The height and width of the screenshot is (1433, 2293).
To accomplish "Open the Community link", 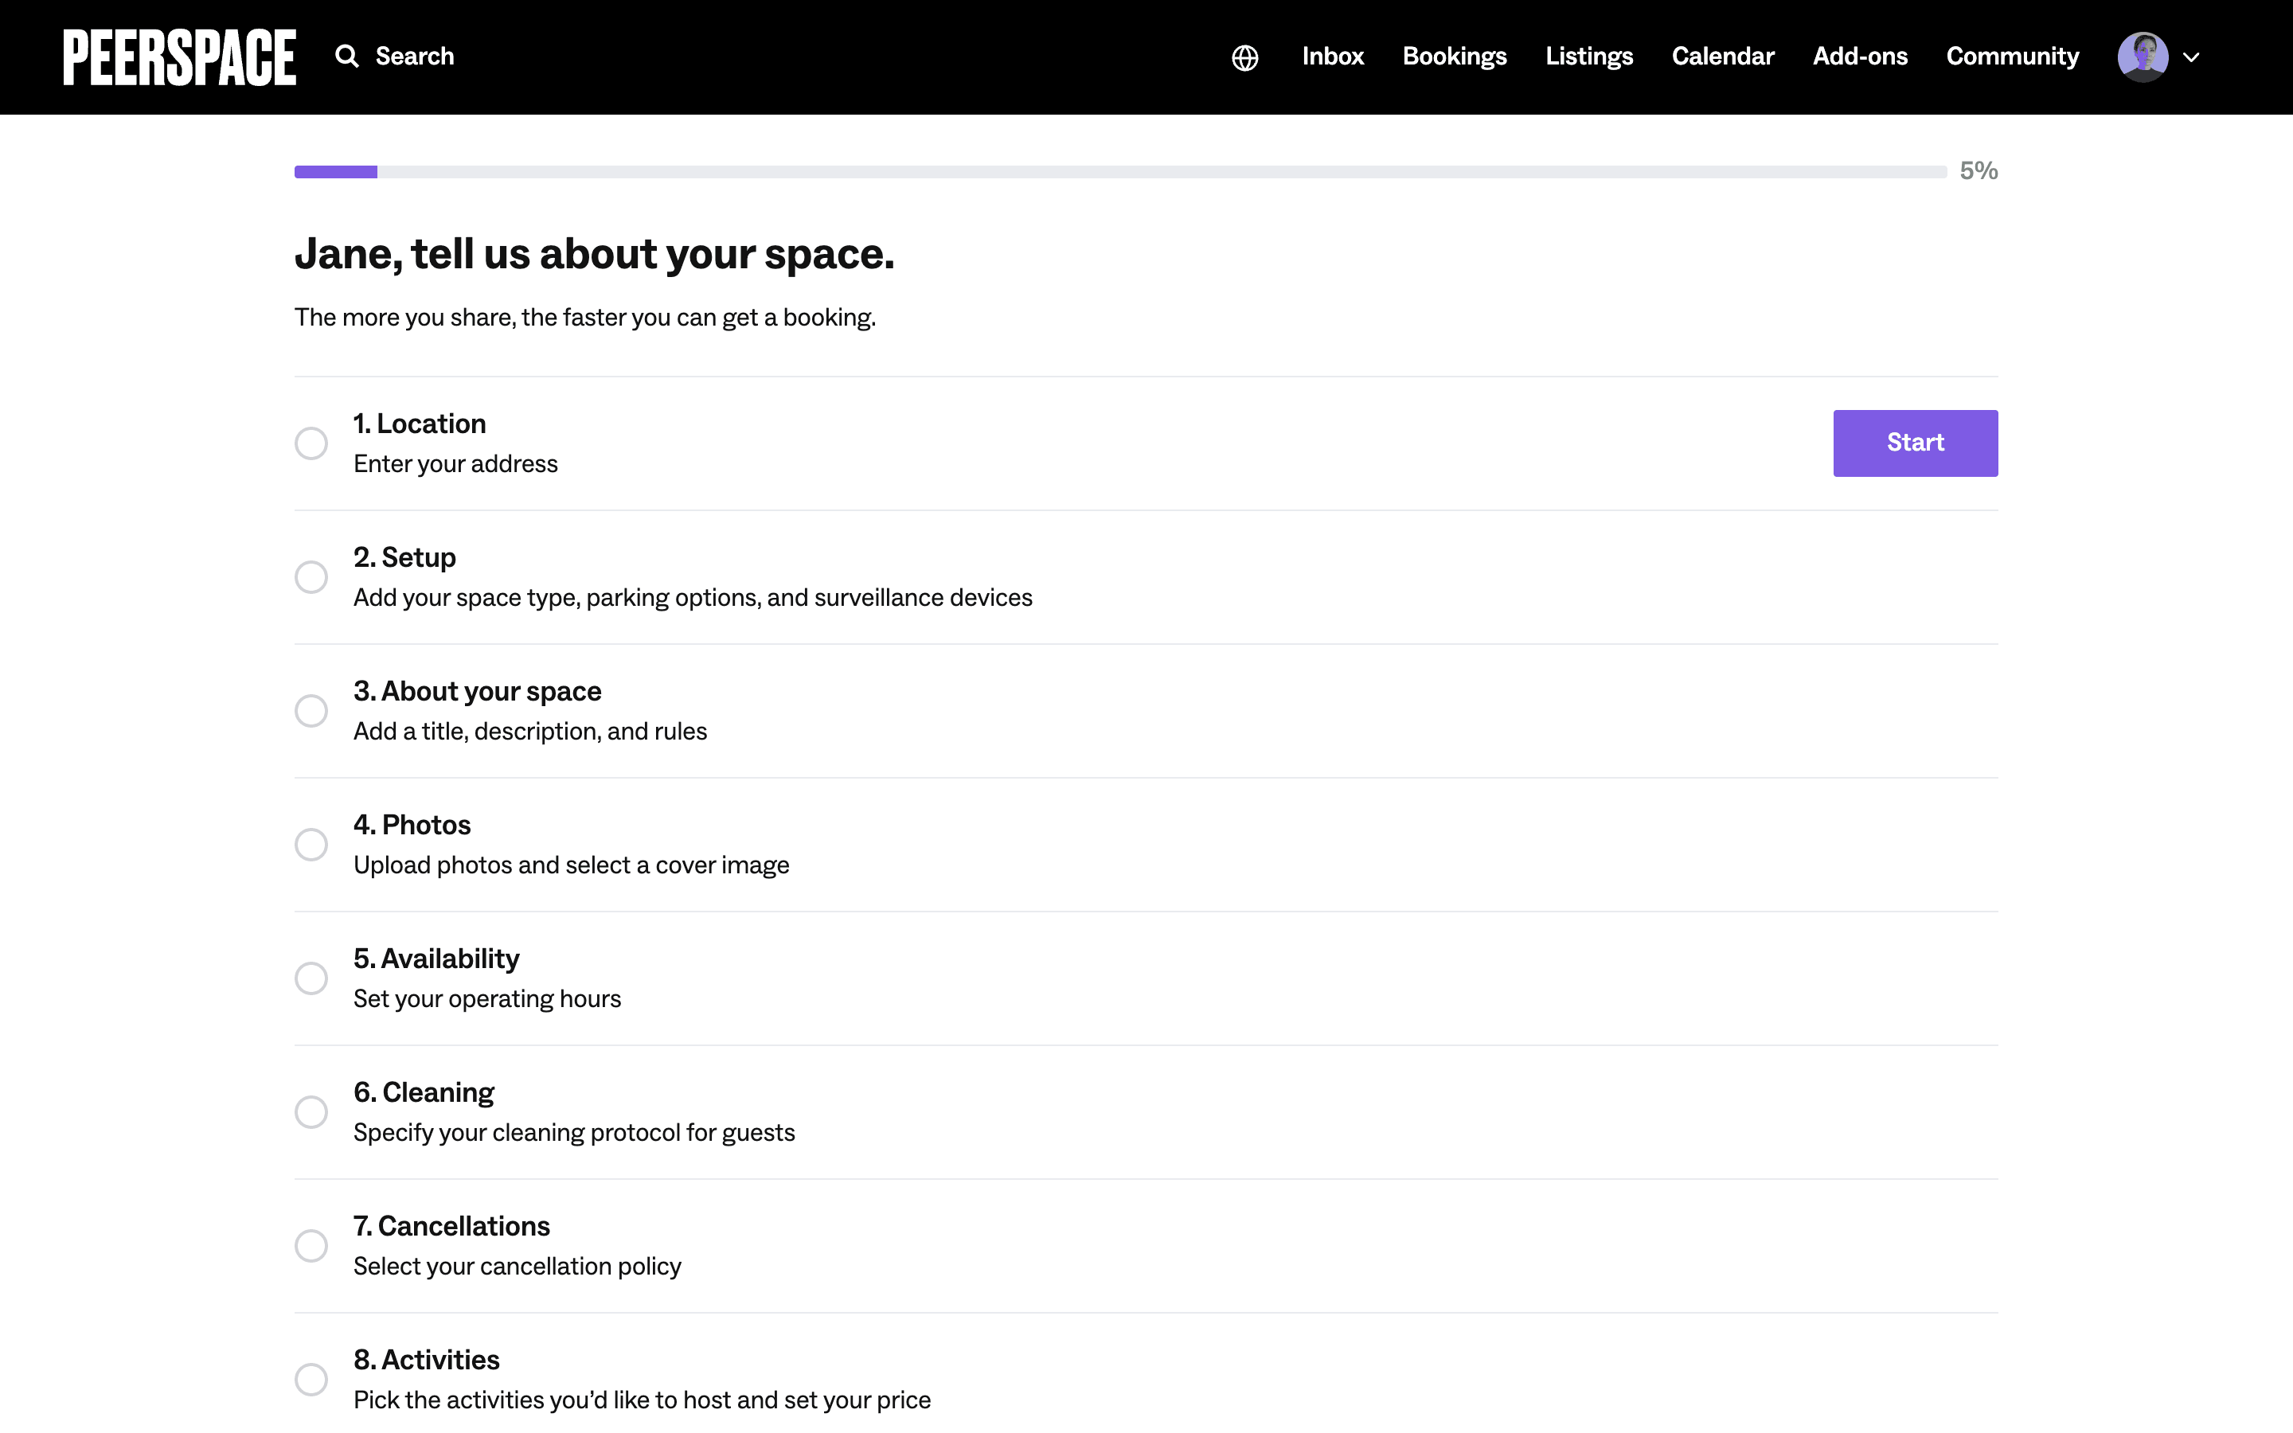I will tap(2012, 57).
